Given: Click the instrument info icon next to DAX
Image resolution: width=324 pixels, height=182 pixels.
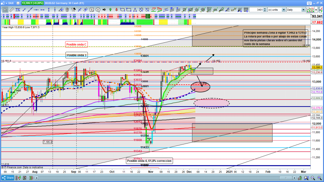Looking at the screenshot, I should (19, 3).
